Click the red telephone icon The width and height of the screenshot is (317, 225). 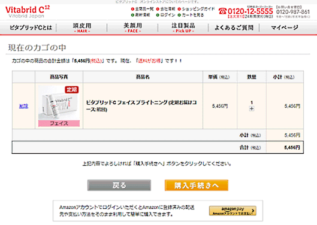pos(222,11)
